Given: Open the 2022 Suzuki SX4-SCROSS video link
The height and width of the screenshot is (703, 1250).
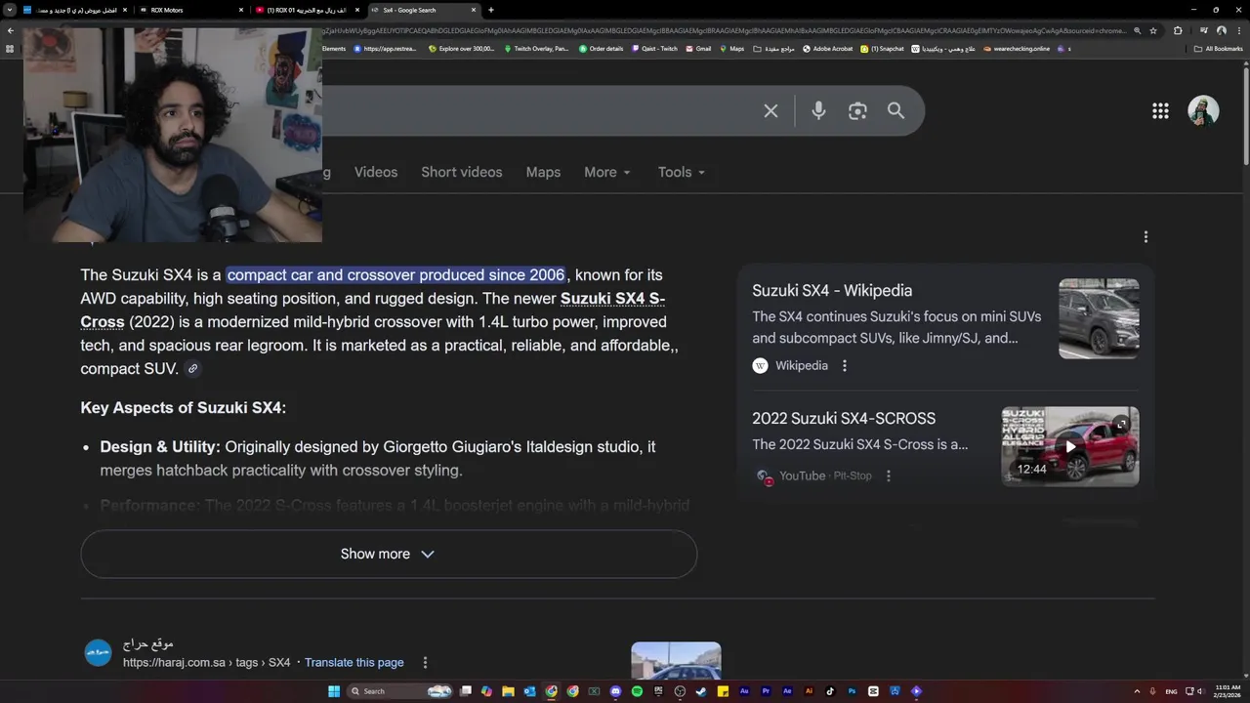Looking at the screenshot, I should (x=844, y=418).
